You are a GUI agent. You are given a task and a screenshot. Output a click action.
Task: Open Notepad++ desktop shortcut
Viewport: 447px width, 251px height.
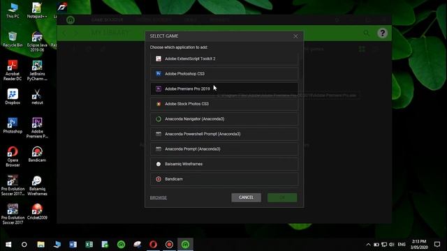37,11
